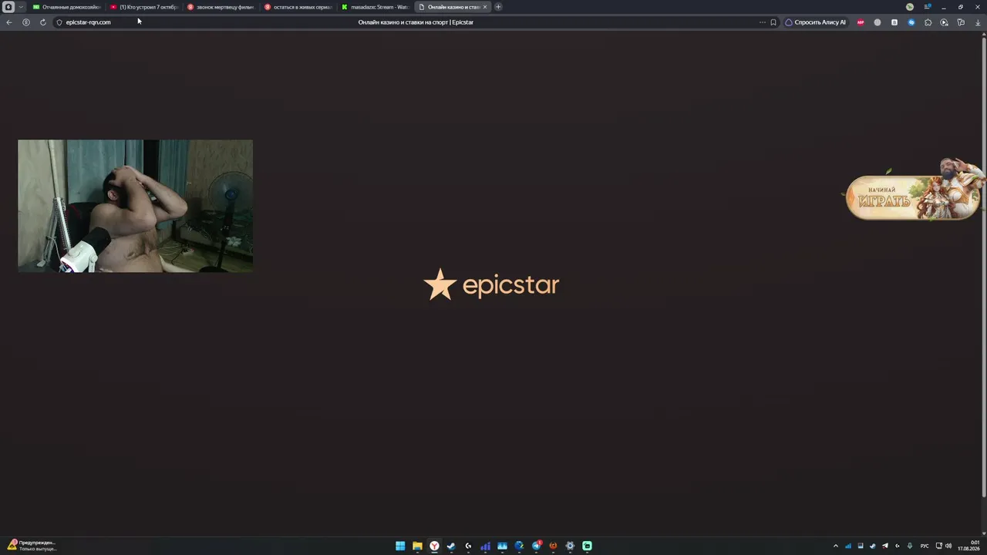Click the epicstar logo
The width and height of the screenshot is (987, 555).
[491, 285]
